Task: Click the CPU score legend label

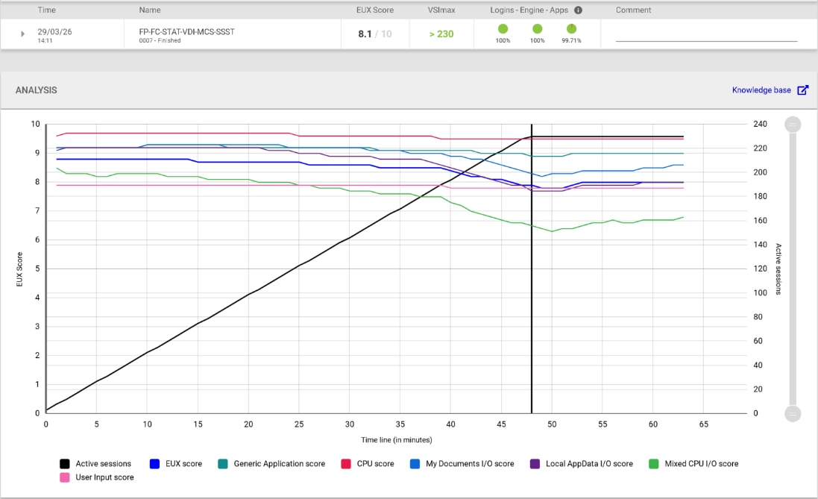Action: [375, 463]
